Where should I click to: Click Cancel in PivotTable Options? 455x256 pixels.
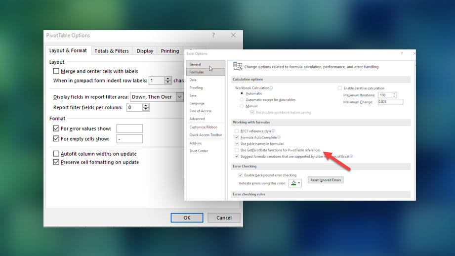224,217
